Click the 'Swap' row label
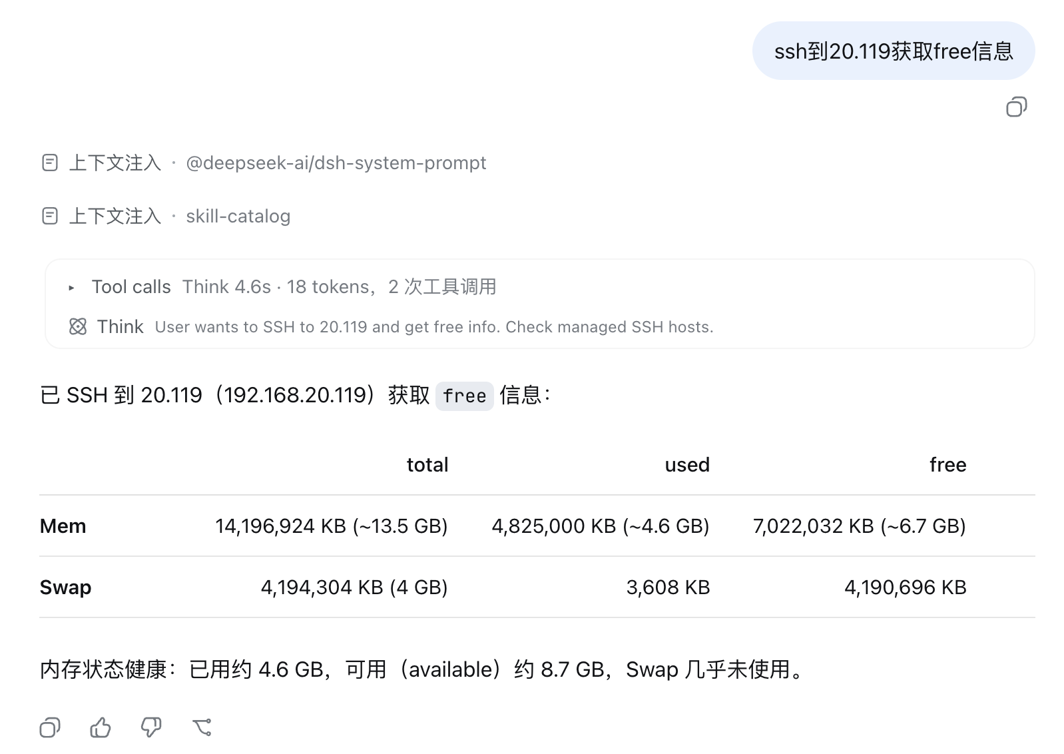This screenshot has height=754, width=1064. [66, 587]
